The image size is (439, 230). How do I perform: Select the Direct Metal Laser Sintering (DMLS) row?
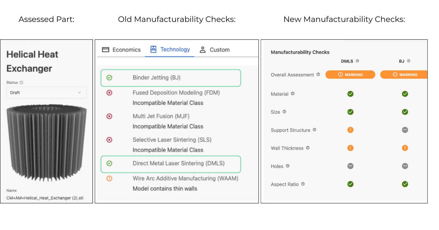coord(171,164)
